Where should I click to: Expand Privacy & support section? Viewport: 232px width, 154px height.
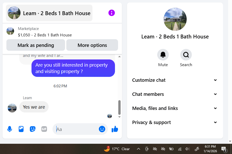pyautogui.click(x=175, y=122)
